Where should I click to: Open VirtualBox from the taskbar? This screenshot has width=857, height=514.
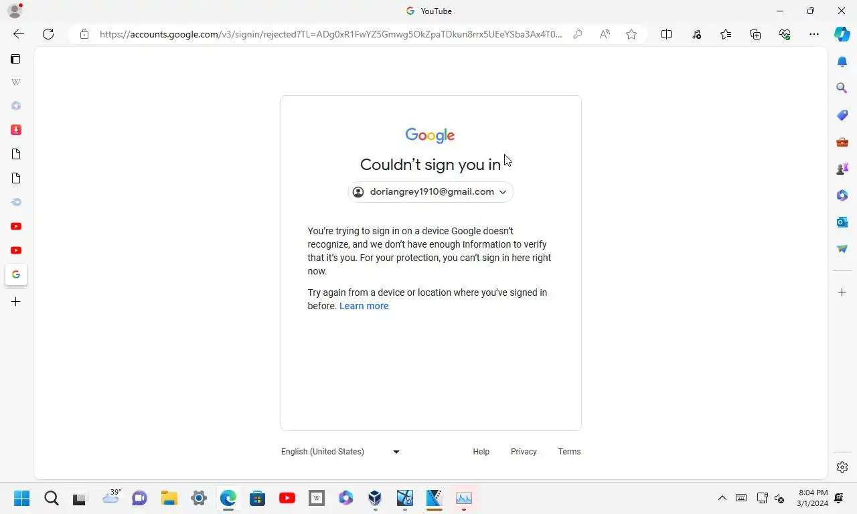tap(375, 498)
